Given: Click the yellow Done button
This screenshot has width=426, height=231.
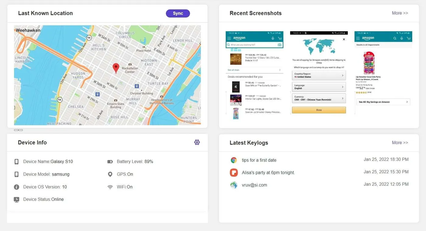Looking at the screenshot, I should [319, 110].
